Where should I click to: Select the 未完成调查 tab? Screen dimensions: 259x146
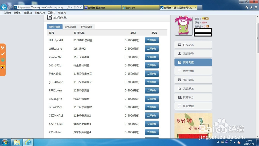pyautogui.click(x=70, y=27)
